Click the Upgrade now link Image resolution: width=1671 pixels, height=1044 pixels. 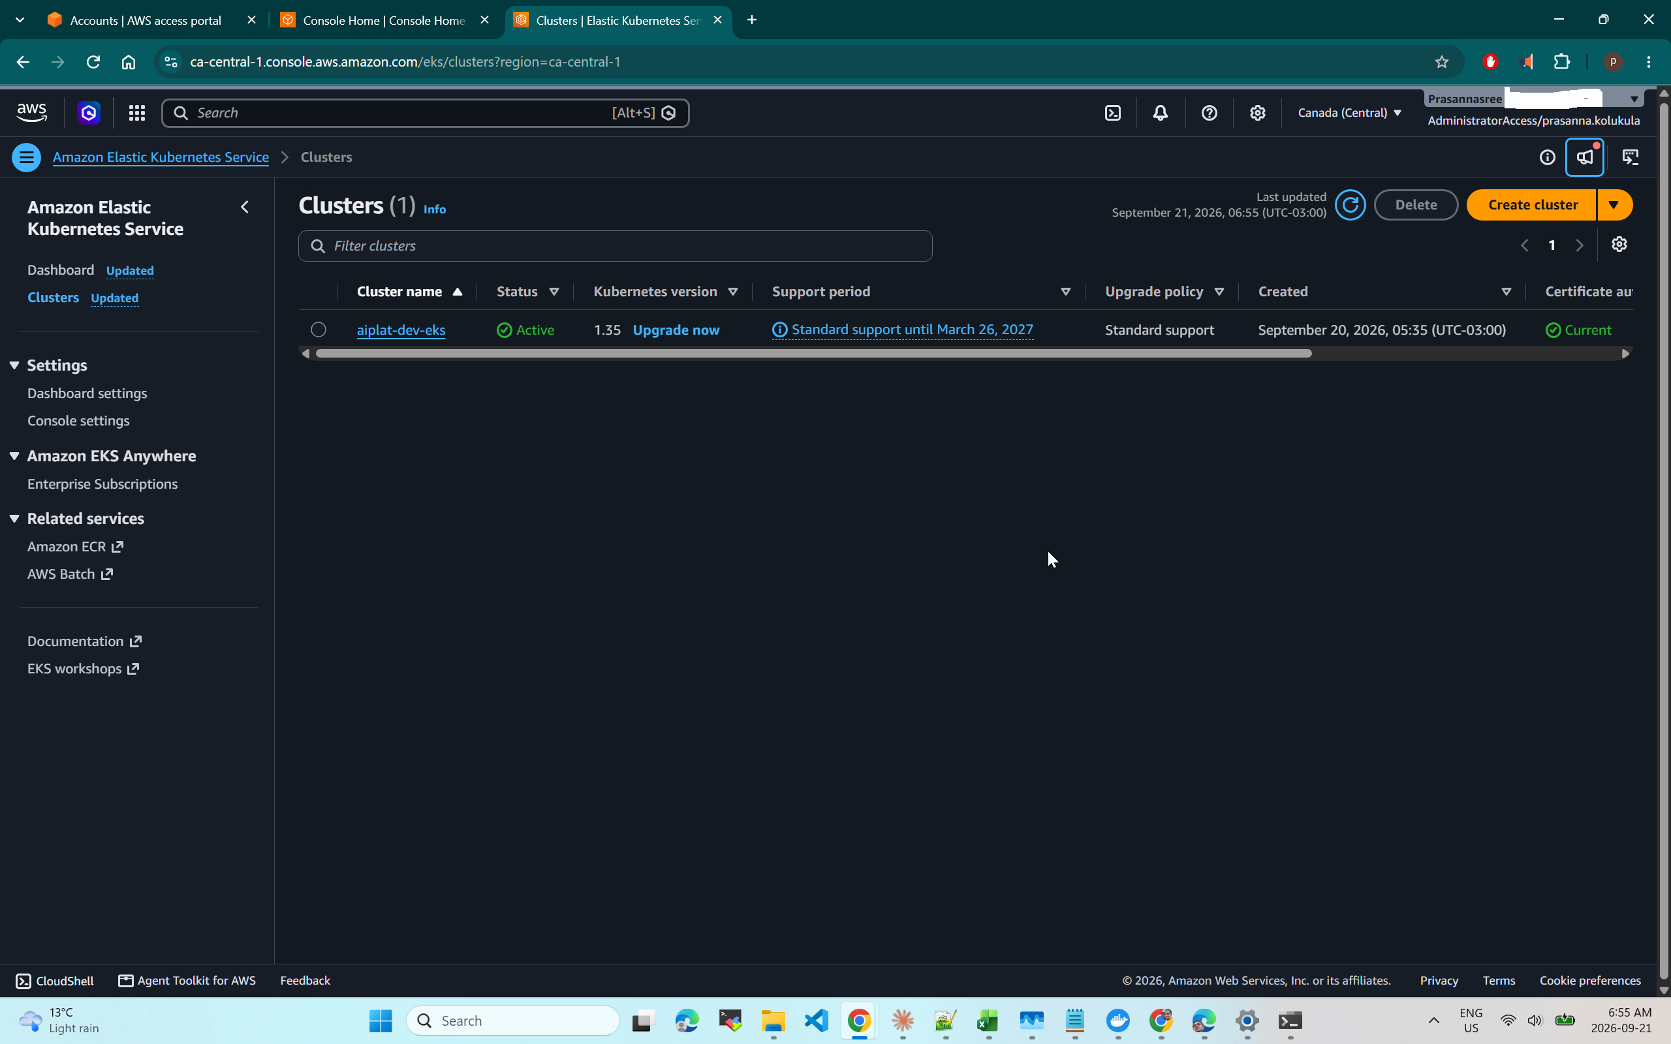[676, 330]
